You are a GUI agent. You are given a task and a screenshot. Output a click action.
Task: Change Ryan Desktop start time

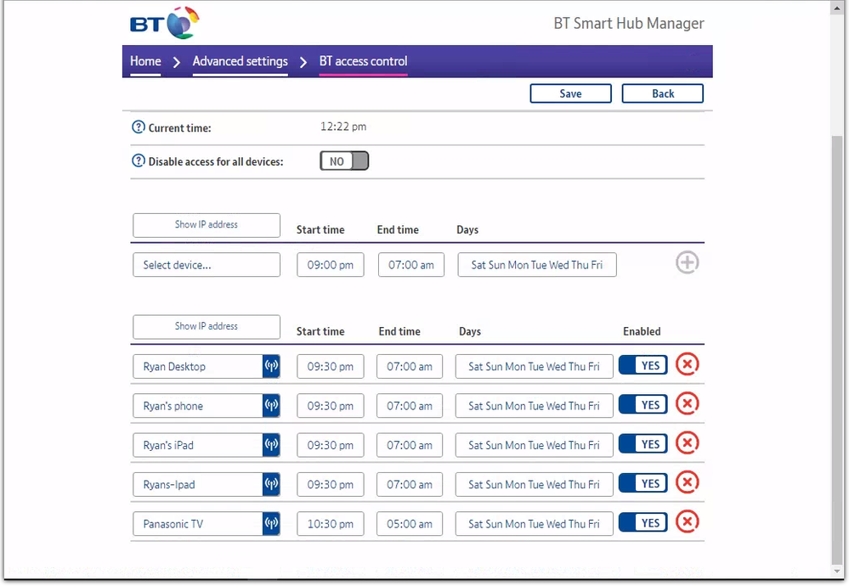point(331,366)
